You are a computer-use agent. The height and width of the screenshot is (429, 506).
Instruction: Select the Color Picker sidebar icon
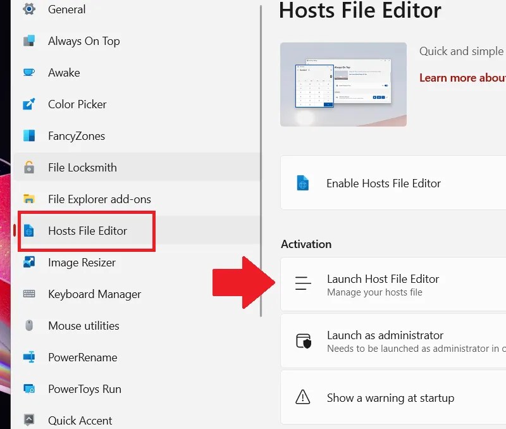tap(28, 104)
